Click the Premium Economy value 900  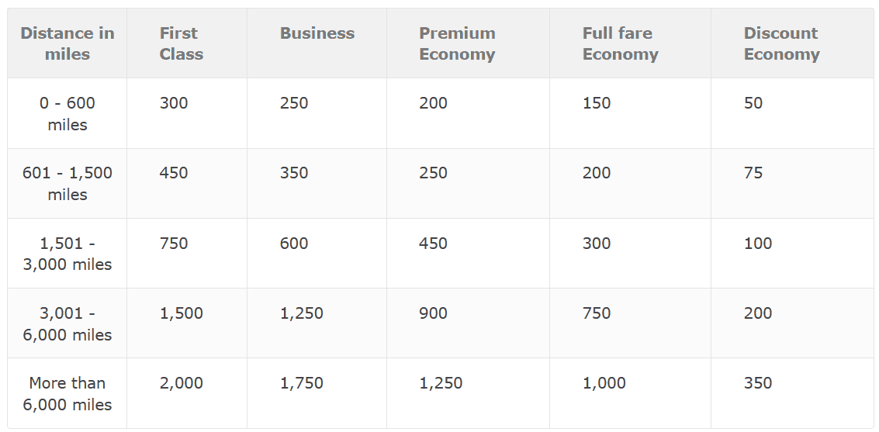[x=433, y=313]
